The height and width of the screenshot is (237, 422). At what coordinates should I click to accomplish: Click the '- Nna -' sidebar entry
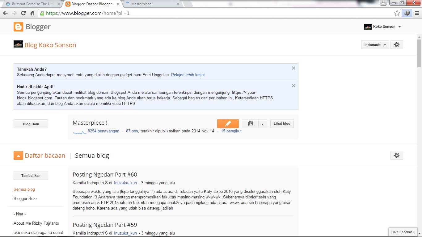click(x=20, y=214)
